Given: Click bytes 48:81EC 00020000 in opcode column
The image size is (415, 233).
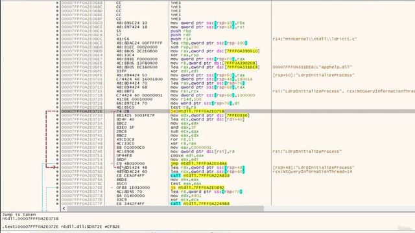Looking at the screenshot, I should 137,47.
